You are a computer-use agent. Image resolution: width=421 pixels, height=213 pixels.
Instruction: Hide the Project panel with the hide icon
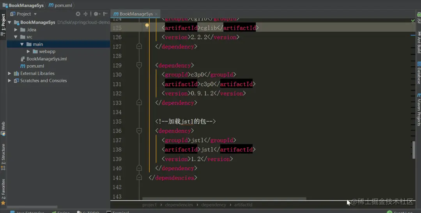105,14
